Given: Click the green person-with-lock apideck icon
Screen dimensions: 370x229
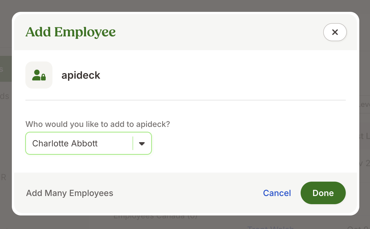Looking at the screenshot, I should pyautogui.click(x=39, y=75).
